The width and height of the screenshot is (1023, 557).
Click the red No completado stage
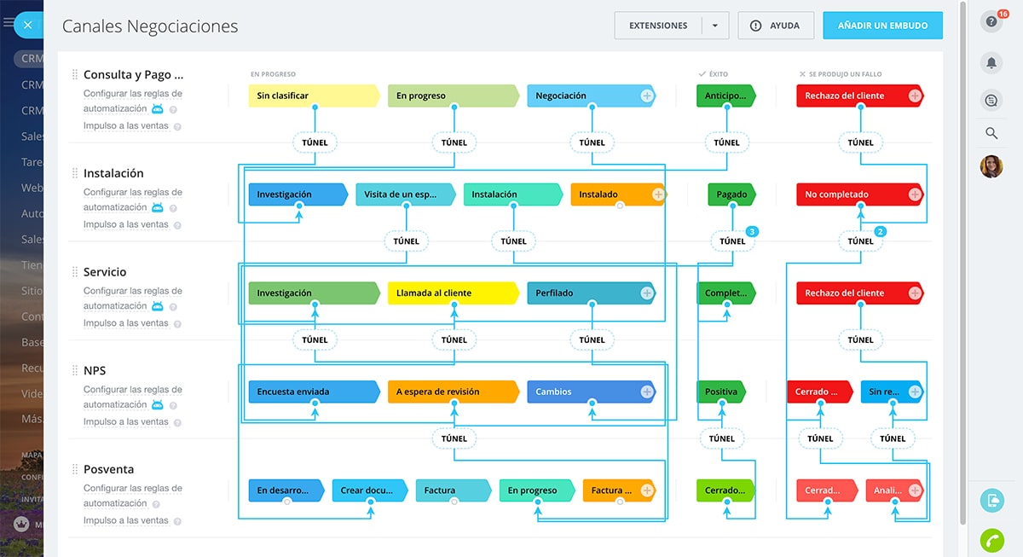coord(852,194)
